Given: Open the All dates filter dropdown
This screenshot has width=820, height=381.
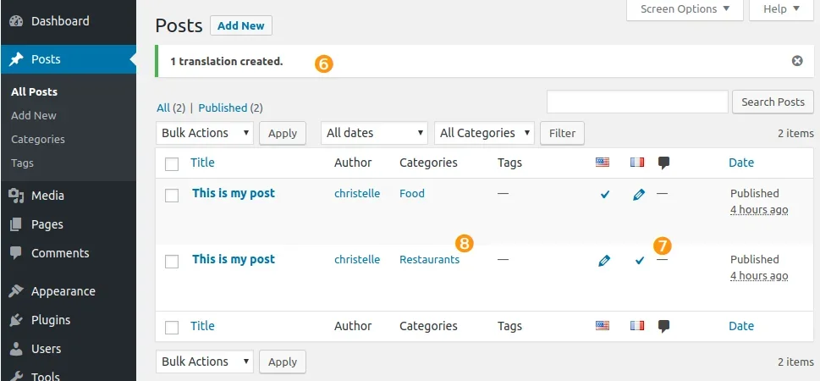Looking at the screenshot, I should (374, 133).
